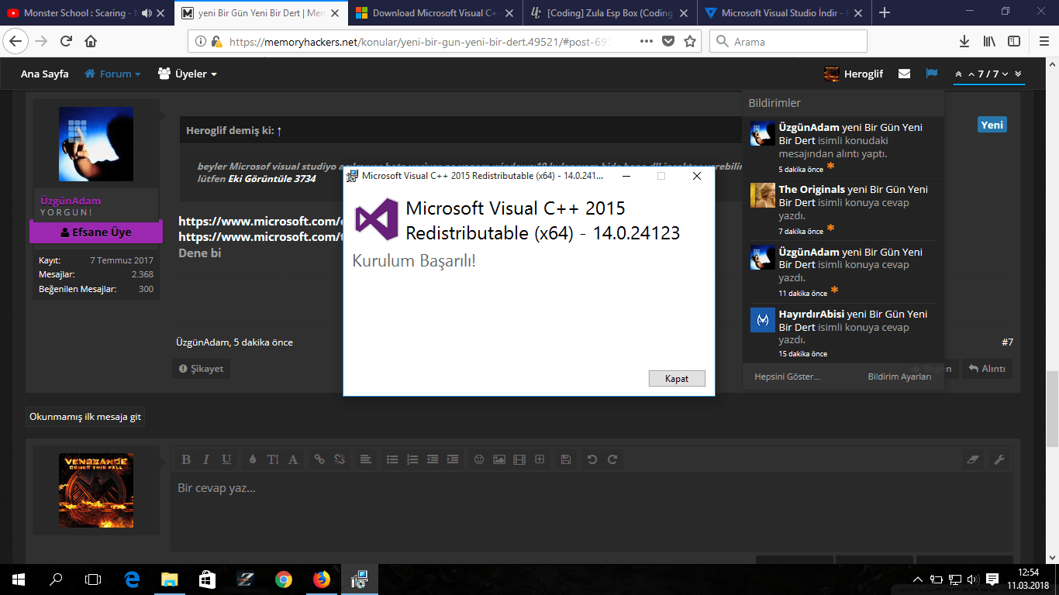Click the outdent icon in editor toolbar

pyautogui.click(x=433, y=459)
